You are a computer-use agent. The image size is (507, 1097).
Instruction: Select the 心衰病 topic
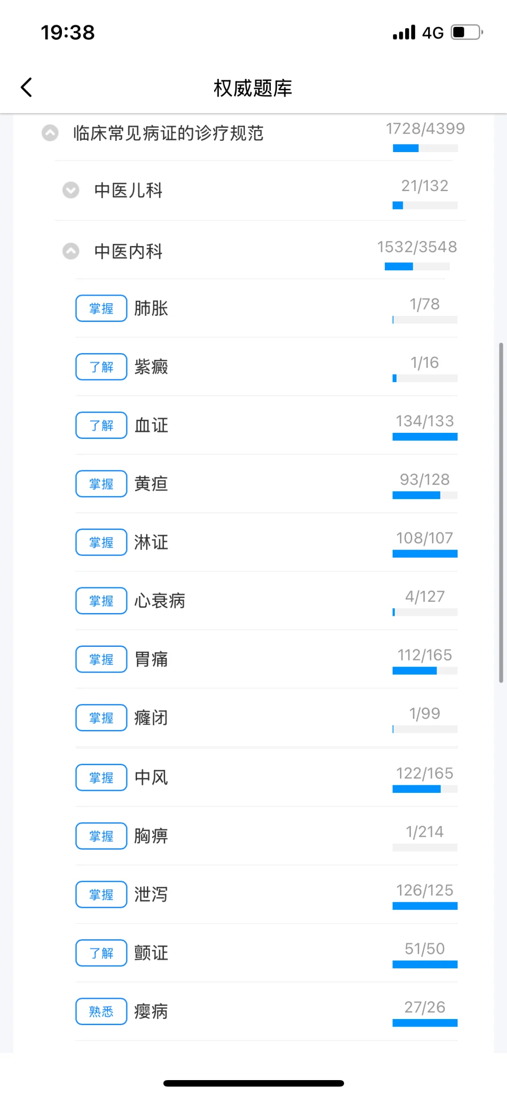(x=266, y=601)
